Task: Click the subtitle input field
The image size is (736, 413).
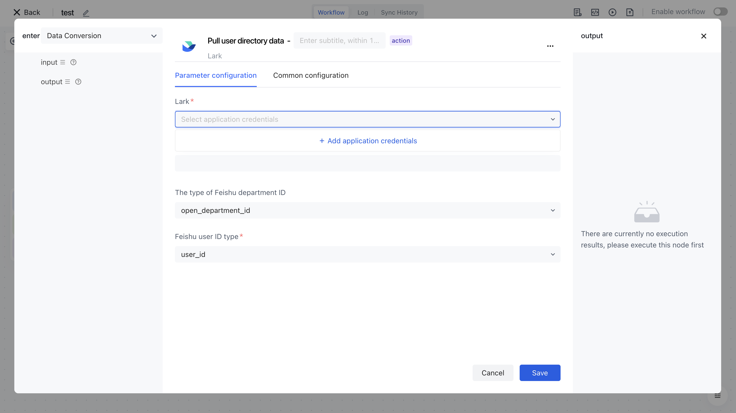Action: [x=339, y=41]
